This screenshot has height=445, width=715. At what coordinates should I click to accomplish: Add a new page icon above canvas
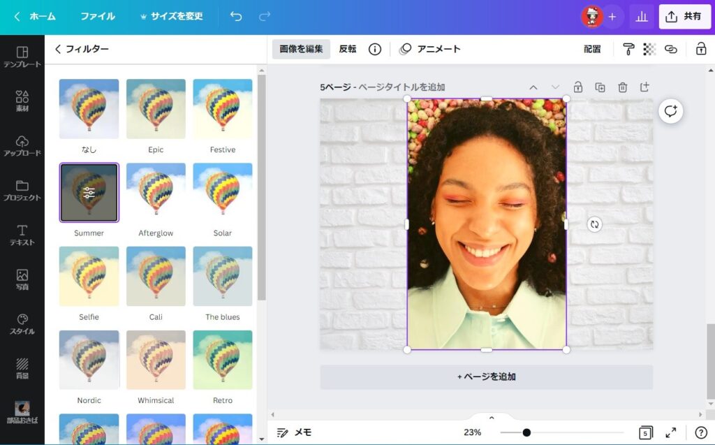644,87
